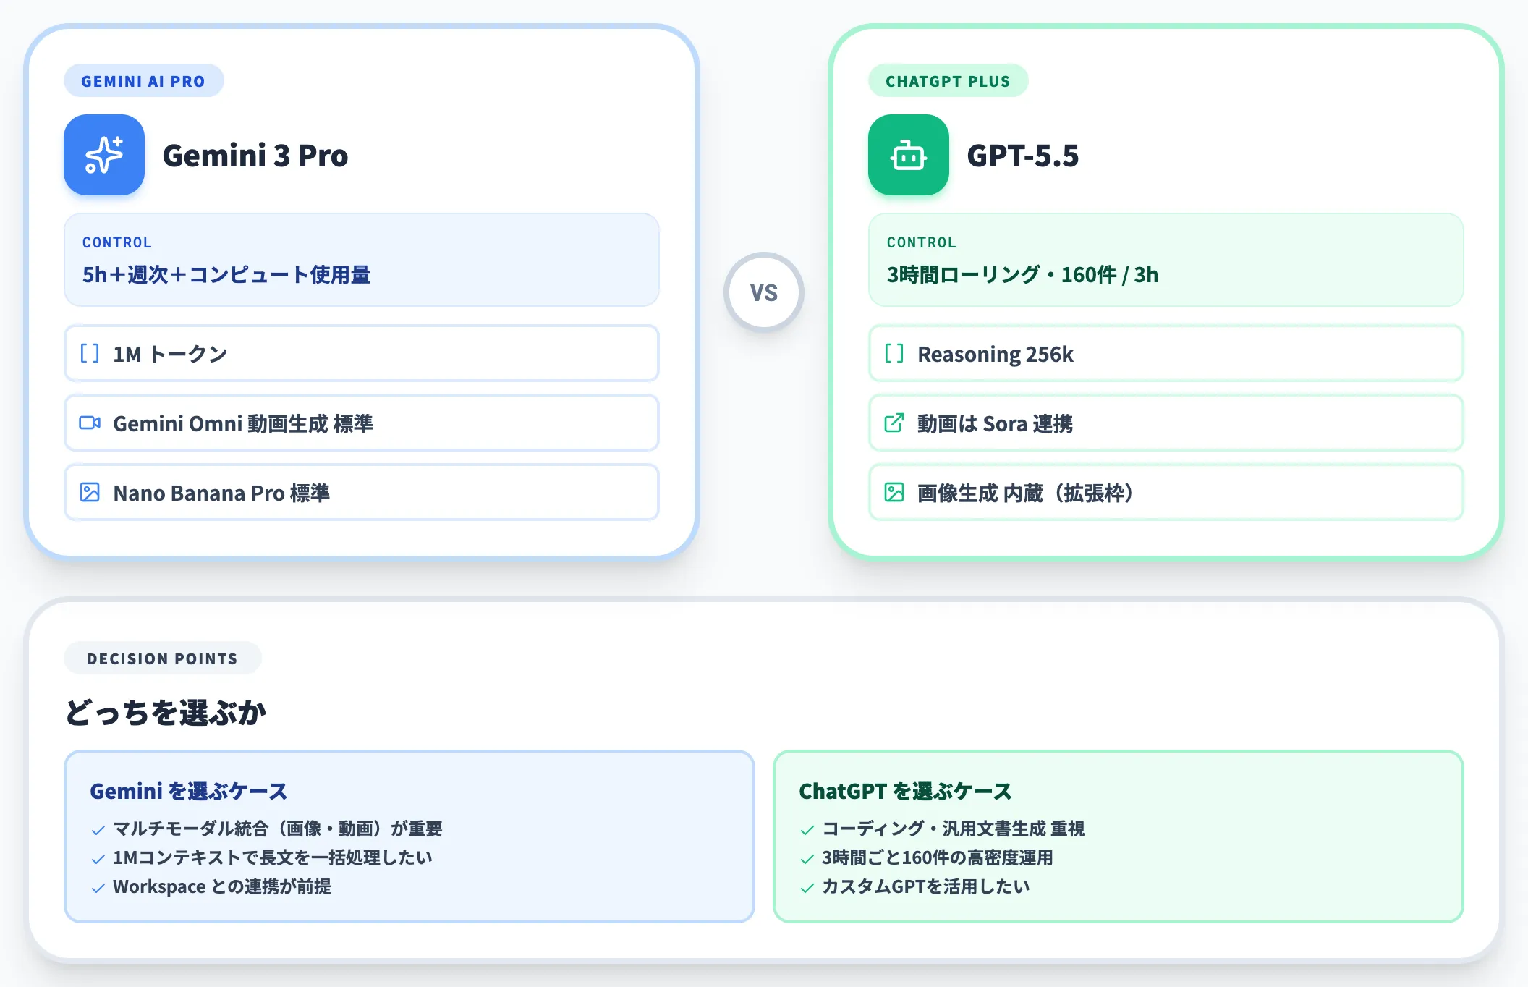Click the GEMINI AI PRO badge
This screenshot has width=1528, height=987.
[x=143, y=81]
